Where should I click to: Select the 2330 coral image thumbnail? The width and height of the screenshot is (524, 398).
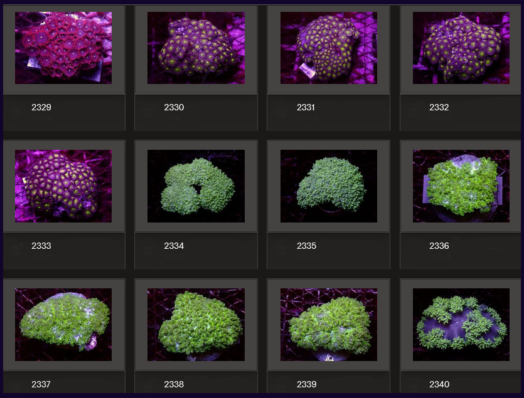coord(196,48)
